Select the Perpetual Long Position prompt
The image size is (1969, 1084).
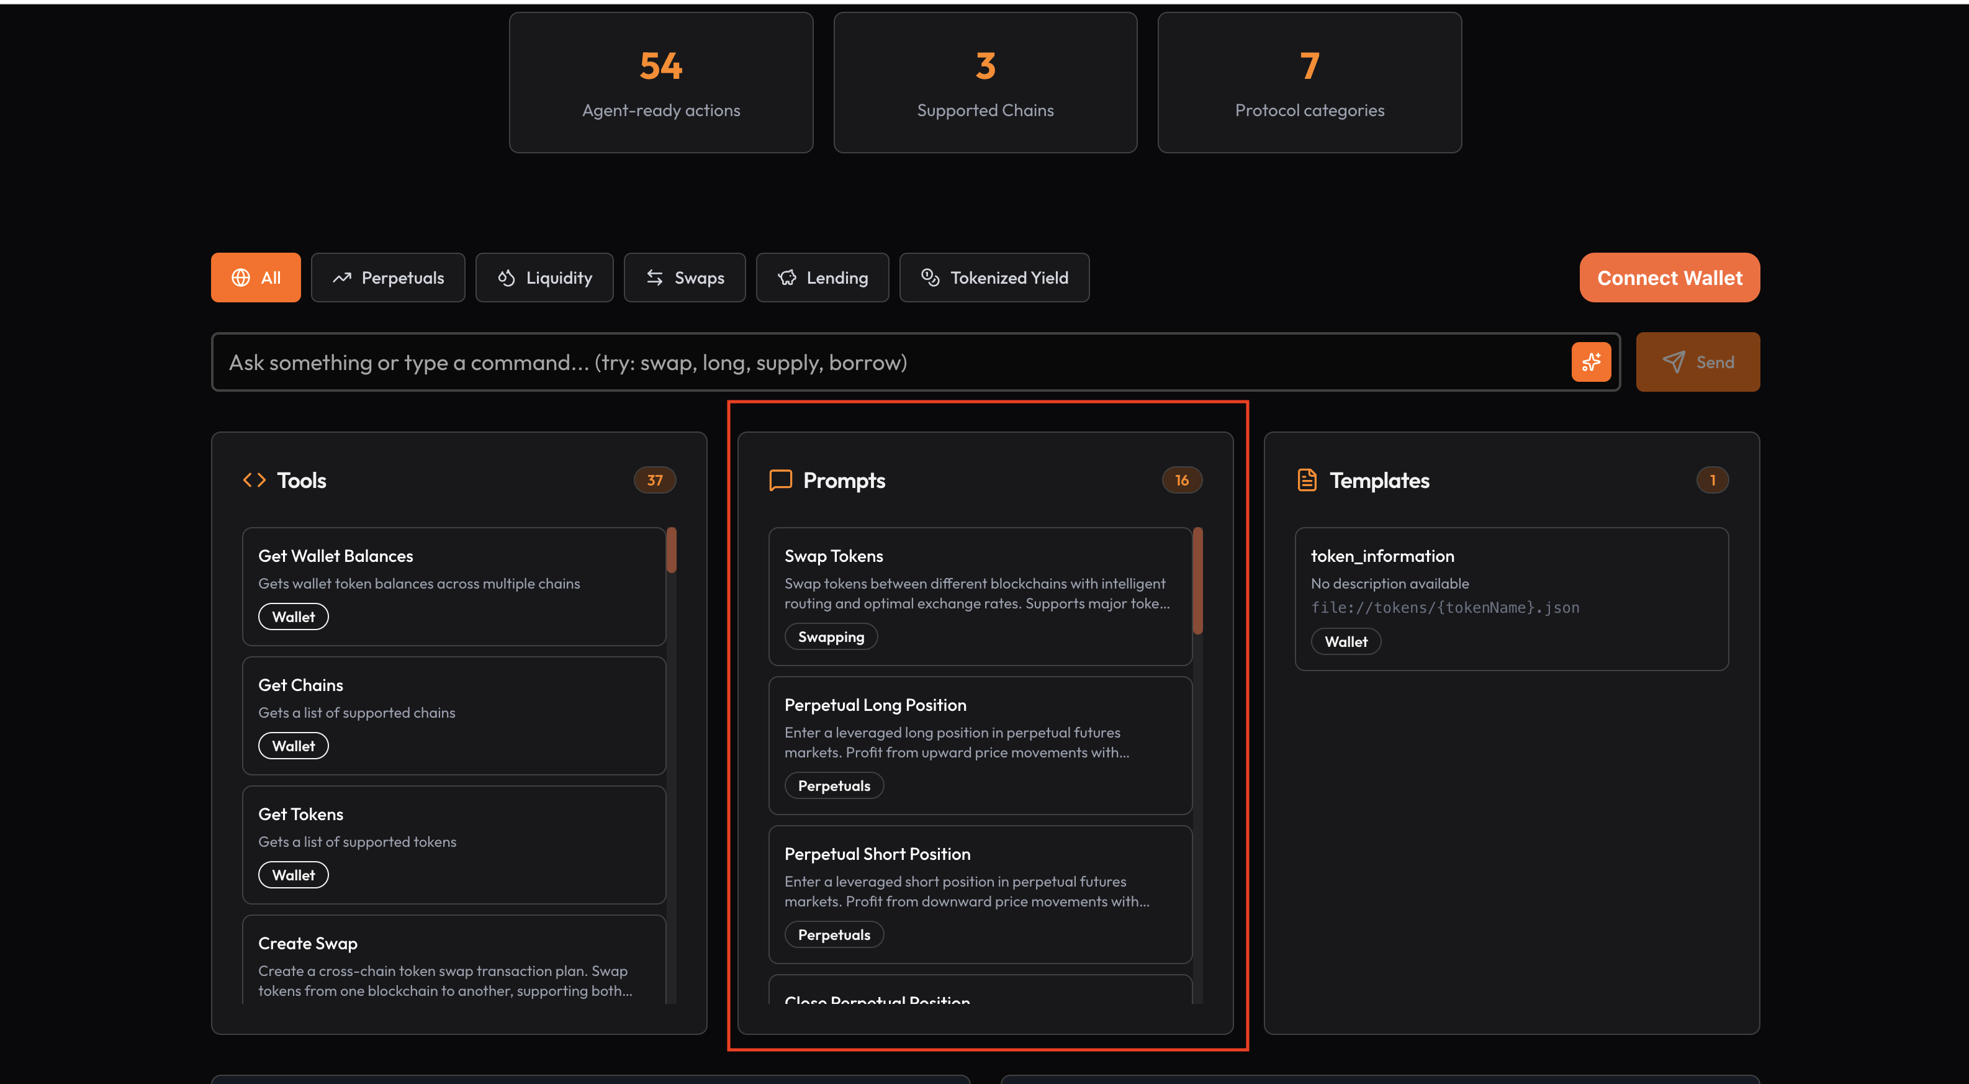(x=981, y=746)
